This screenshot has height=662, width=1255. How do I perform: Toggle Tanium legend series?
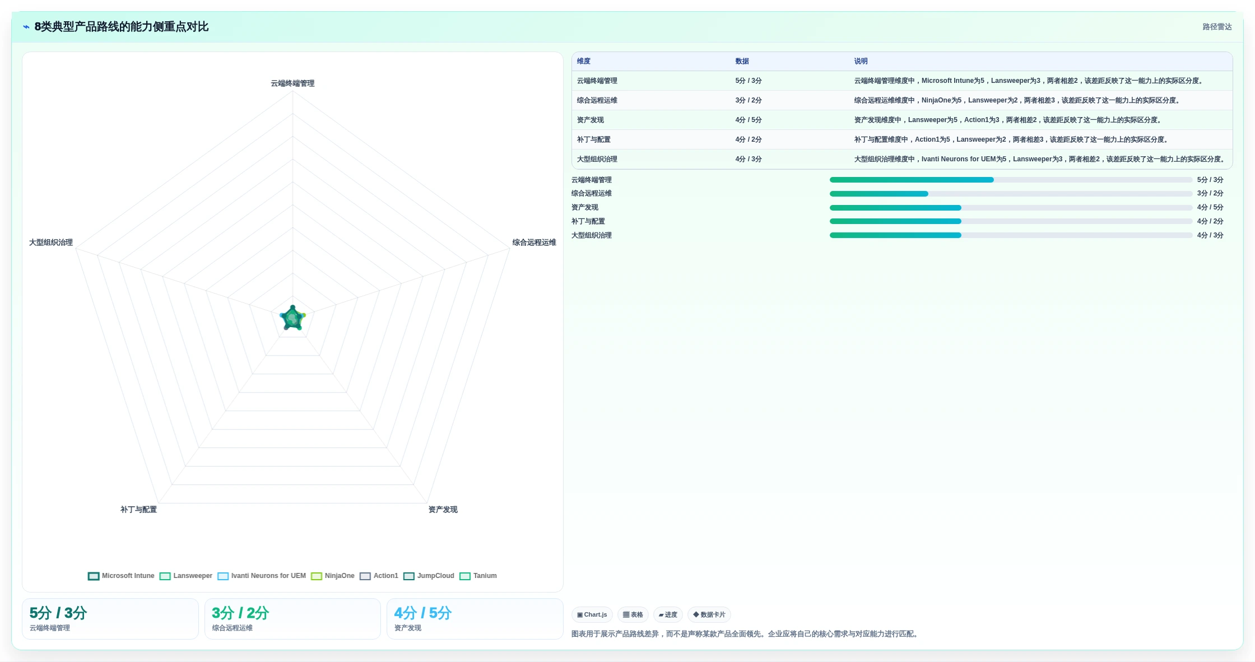pos(478,576)
